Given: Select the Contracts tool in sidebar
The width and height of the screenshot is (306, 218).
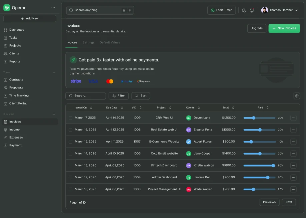Looking at the screenshot, I should [16, 79].
